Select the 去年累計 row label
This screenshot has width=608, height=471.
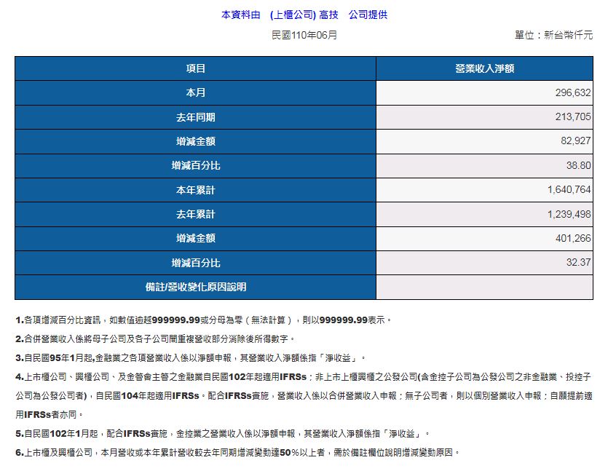point(195,214)
